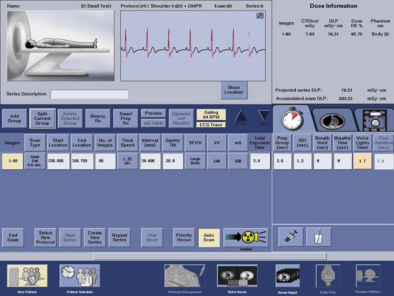This screenshot has width=394, height=296.
Task: Open the SFOV Large Body selector
Action: pyautogui.click(x=195, y=161)
